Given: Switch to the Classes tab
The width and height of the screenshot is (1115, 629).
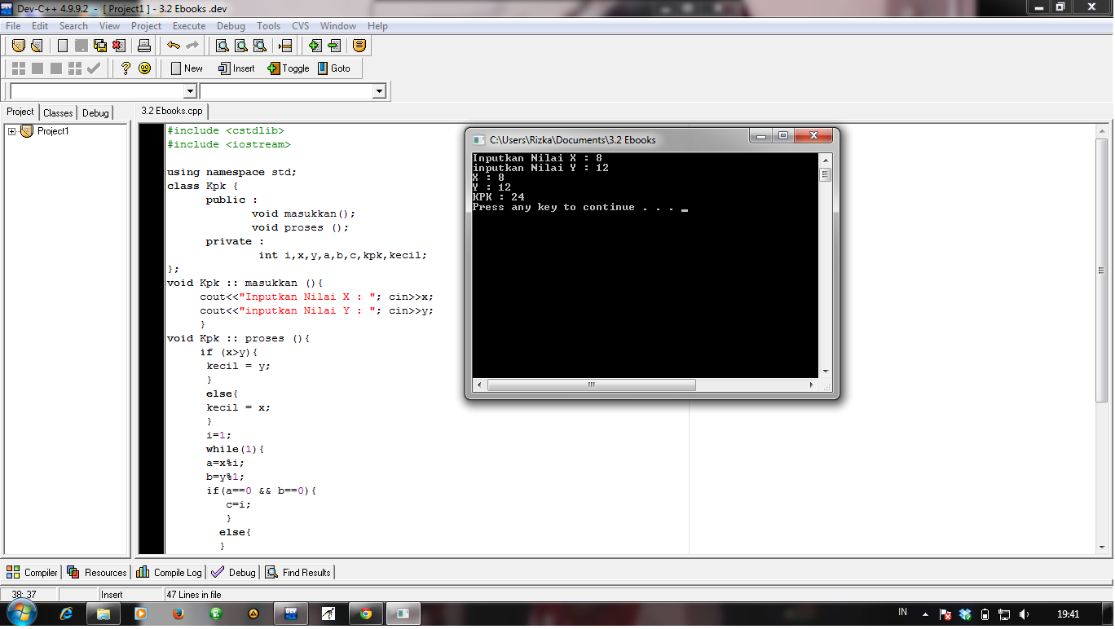Looking at the screenshot, I should pyautogui.click(x=58, y=112).
